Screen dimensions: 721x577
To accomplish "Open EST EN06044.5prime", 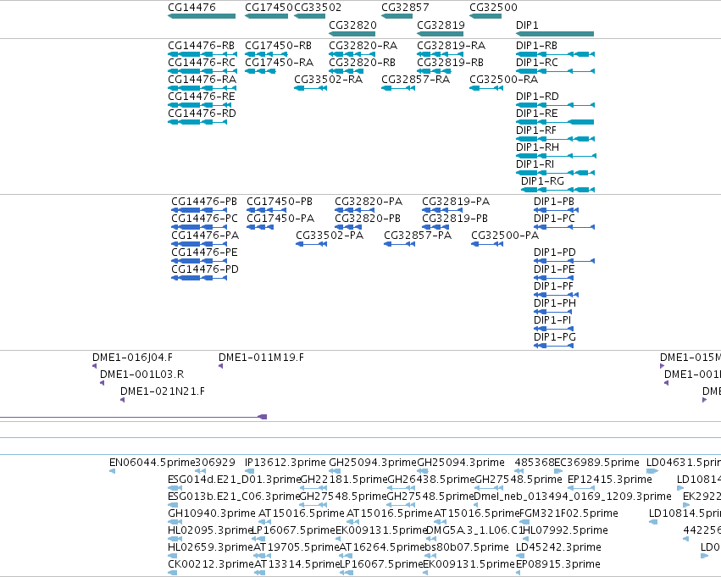I will (112, 471).
